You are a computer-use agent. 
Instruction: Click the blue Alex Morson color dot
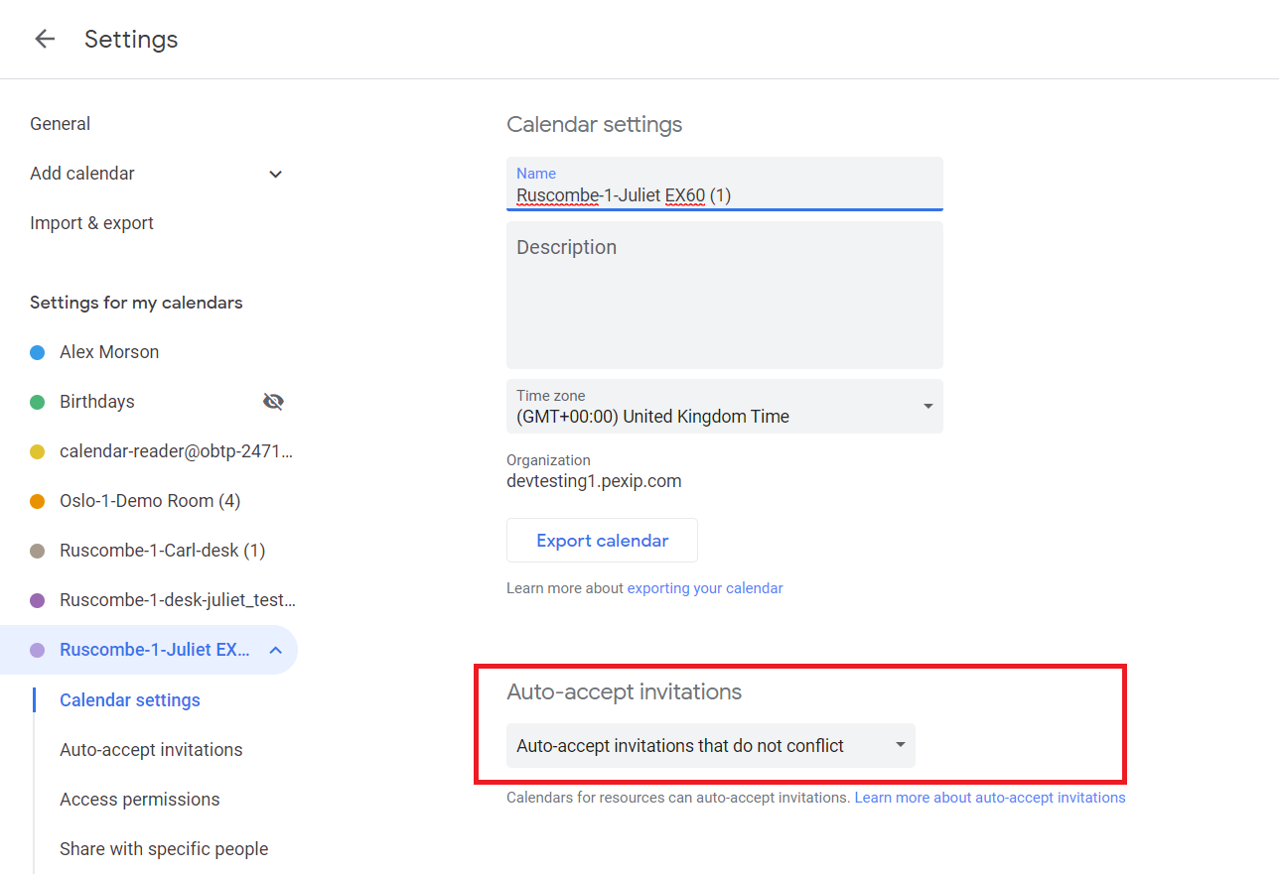coord(38,352)
